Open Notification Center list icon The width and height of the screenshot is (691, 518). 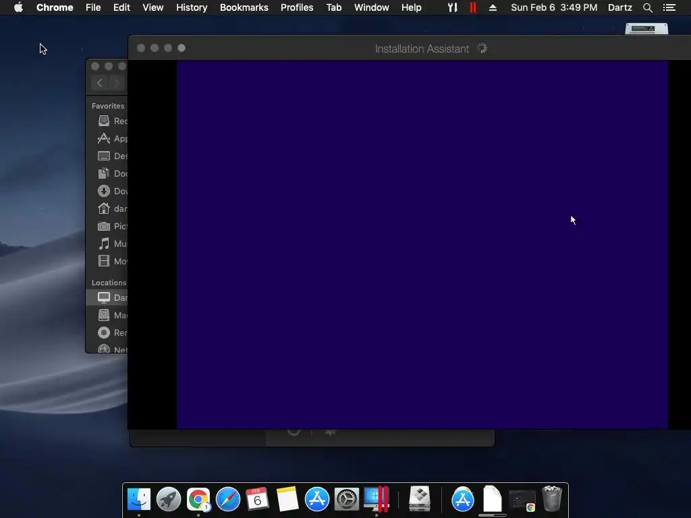(669, 7)
